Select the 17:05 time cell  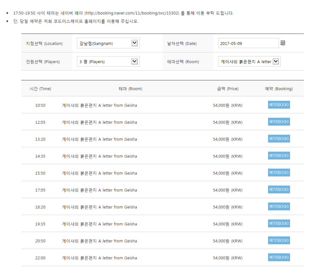click(x=40, y=190)
